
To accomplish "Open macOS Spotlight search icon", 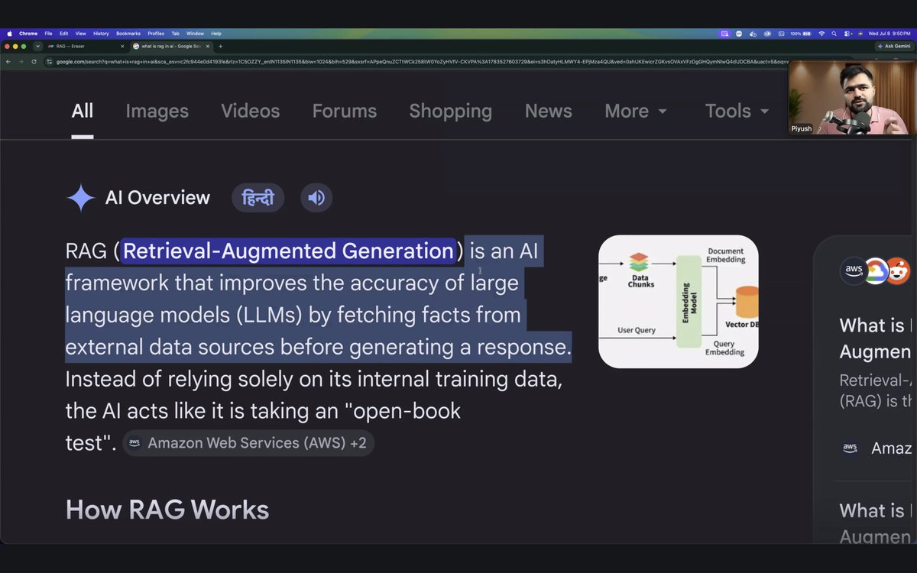I will tap(834, 34).
